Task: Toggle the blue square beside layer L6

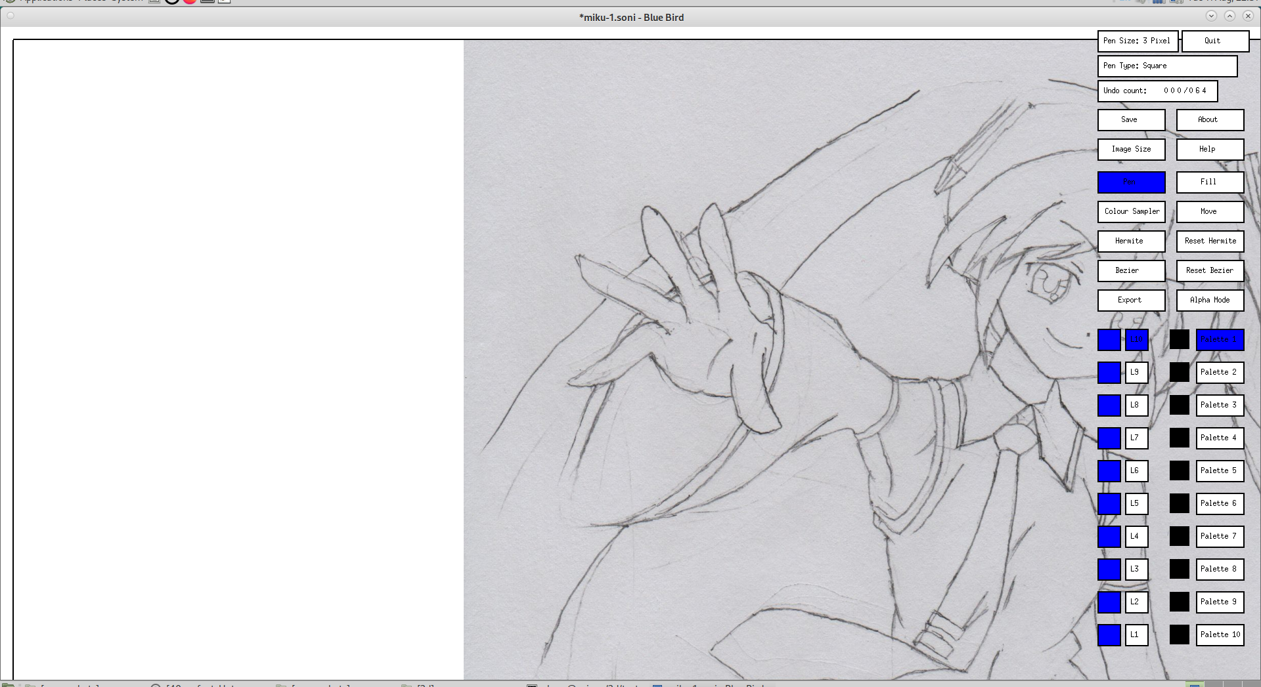Action: click(1109, 471)
